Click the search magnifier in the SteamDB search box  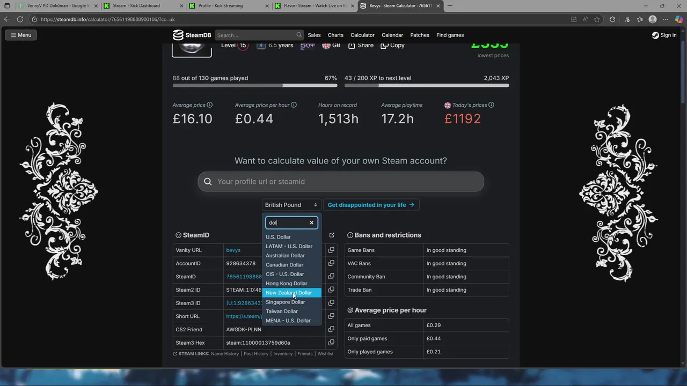coord(299,35)
